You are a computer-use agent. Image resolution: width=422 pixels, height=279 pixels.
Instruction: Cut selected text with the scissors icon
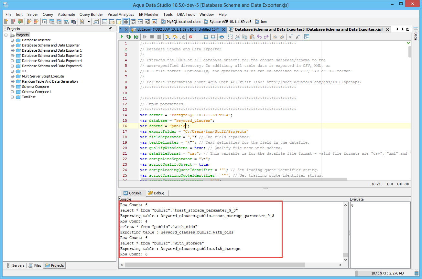238,37
